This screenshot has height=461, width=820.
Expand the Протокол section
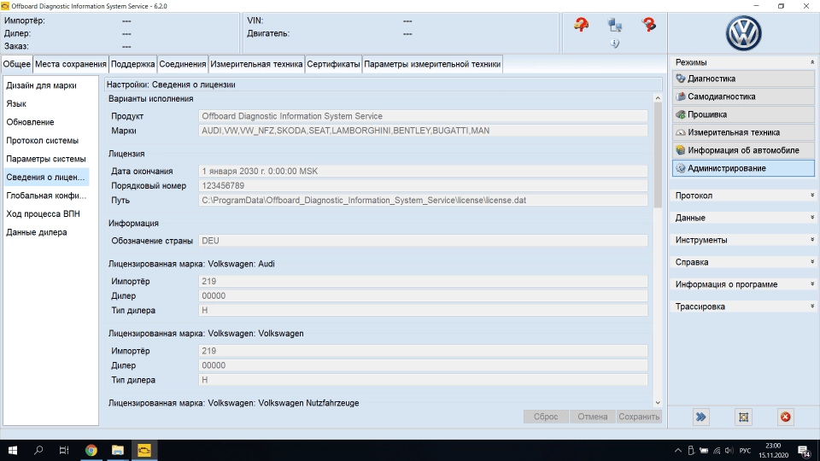pos(812,195)
